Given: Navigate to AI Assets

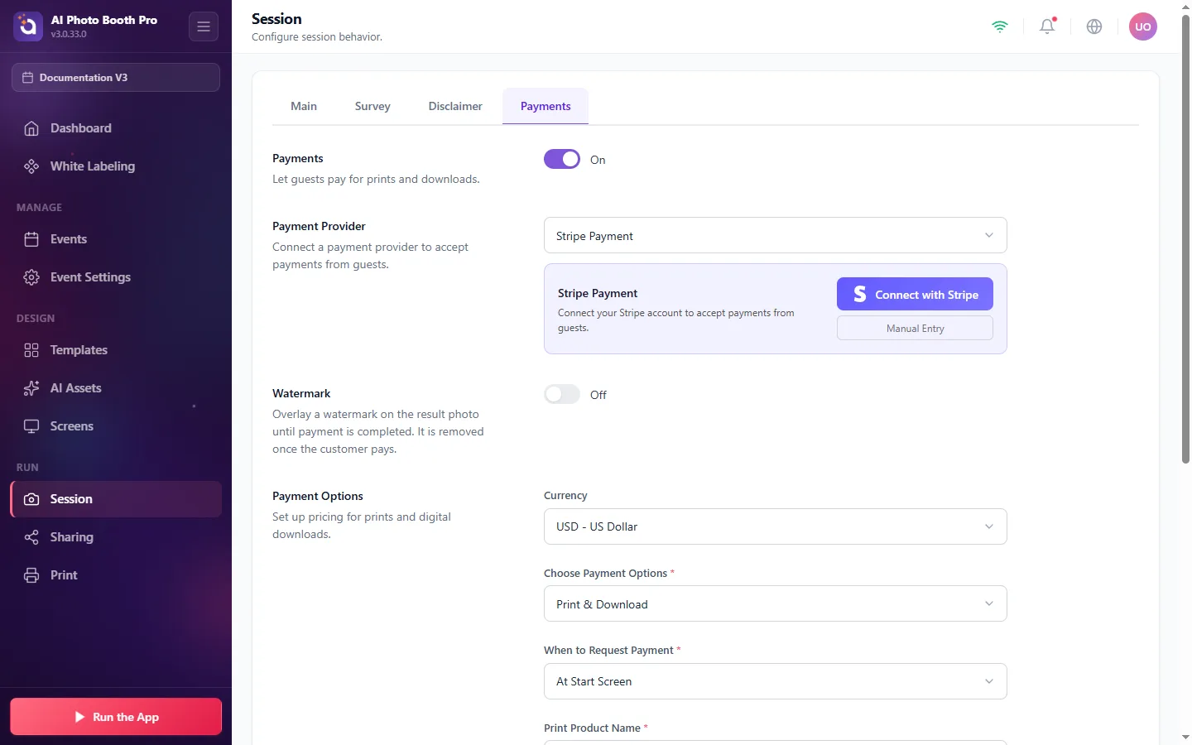Looking at the screenshot, I should [x=116, y=388].
